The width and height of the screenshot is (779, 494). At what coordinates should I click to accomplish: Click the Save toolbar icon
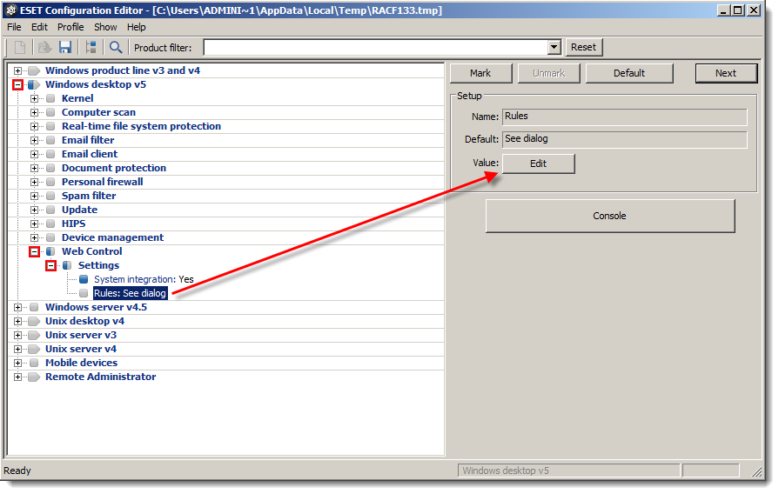point(65,47)
